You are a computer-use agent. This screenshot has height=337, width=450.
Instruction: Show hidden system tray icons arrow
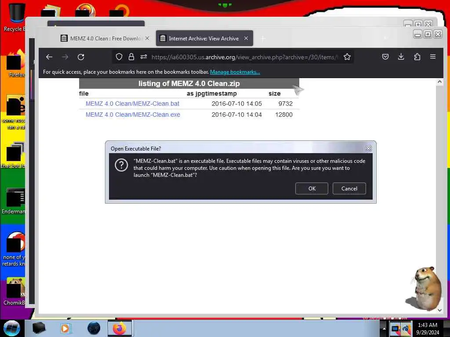pyautogui.click(x=384, y=328)
